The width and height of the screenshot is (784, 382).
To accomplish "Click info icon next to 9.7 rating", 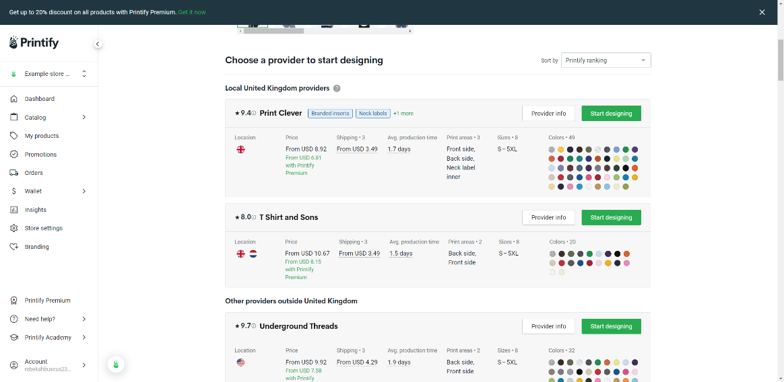I will [254, 327].
